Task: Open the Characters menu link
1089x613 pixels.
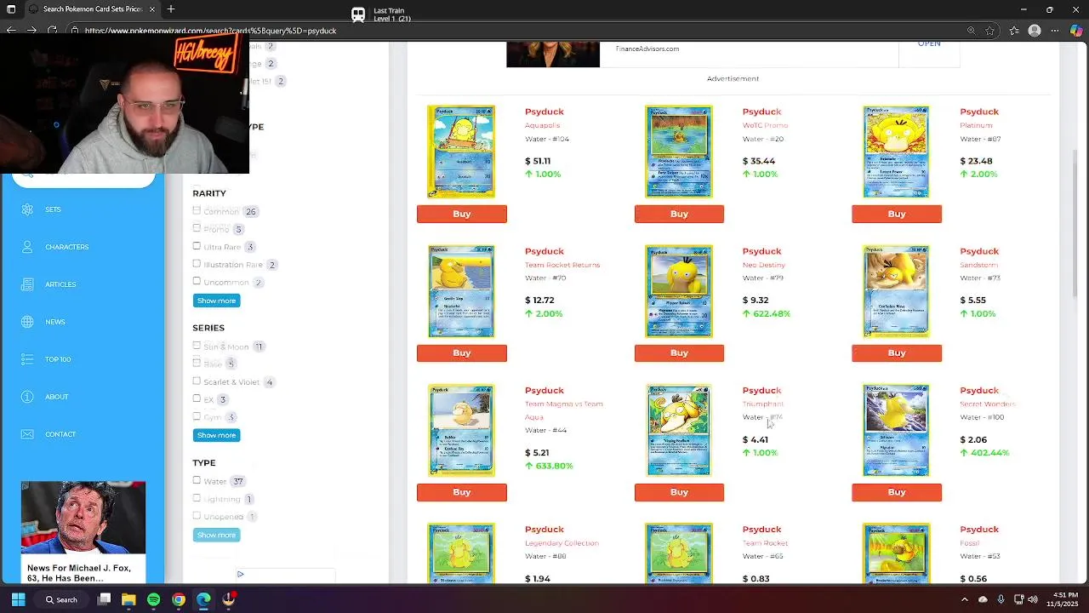Action: coord(67,247)
